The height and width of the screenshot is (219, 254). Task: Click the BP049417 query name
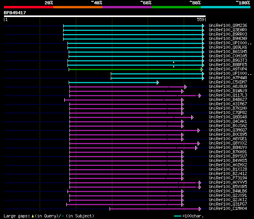(x=15, y=13)
